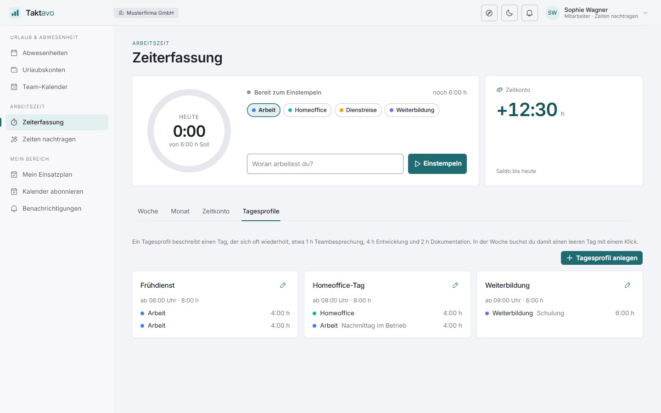Open notifications bell in top bar

pos(530,13)
